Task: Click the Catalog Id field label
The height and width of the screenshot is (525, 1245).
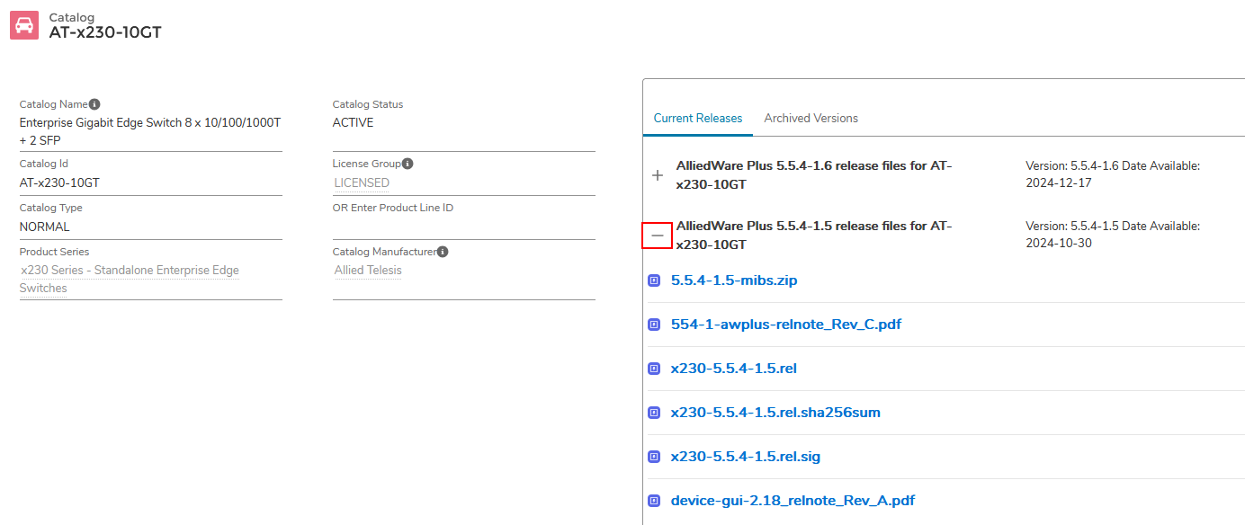Action: click(x=44, y=164)
